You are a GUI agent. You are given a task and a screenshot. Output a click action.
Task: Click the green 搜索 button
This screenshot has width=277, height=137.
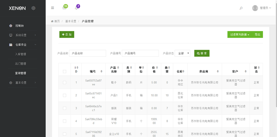[x=202, y=53]
